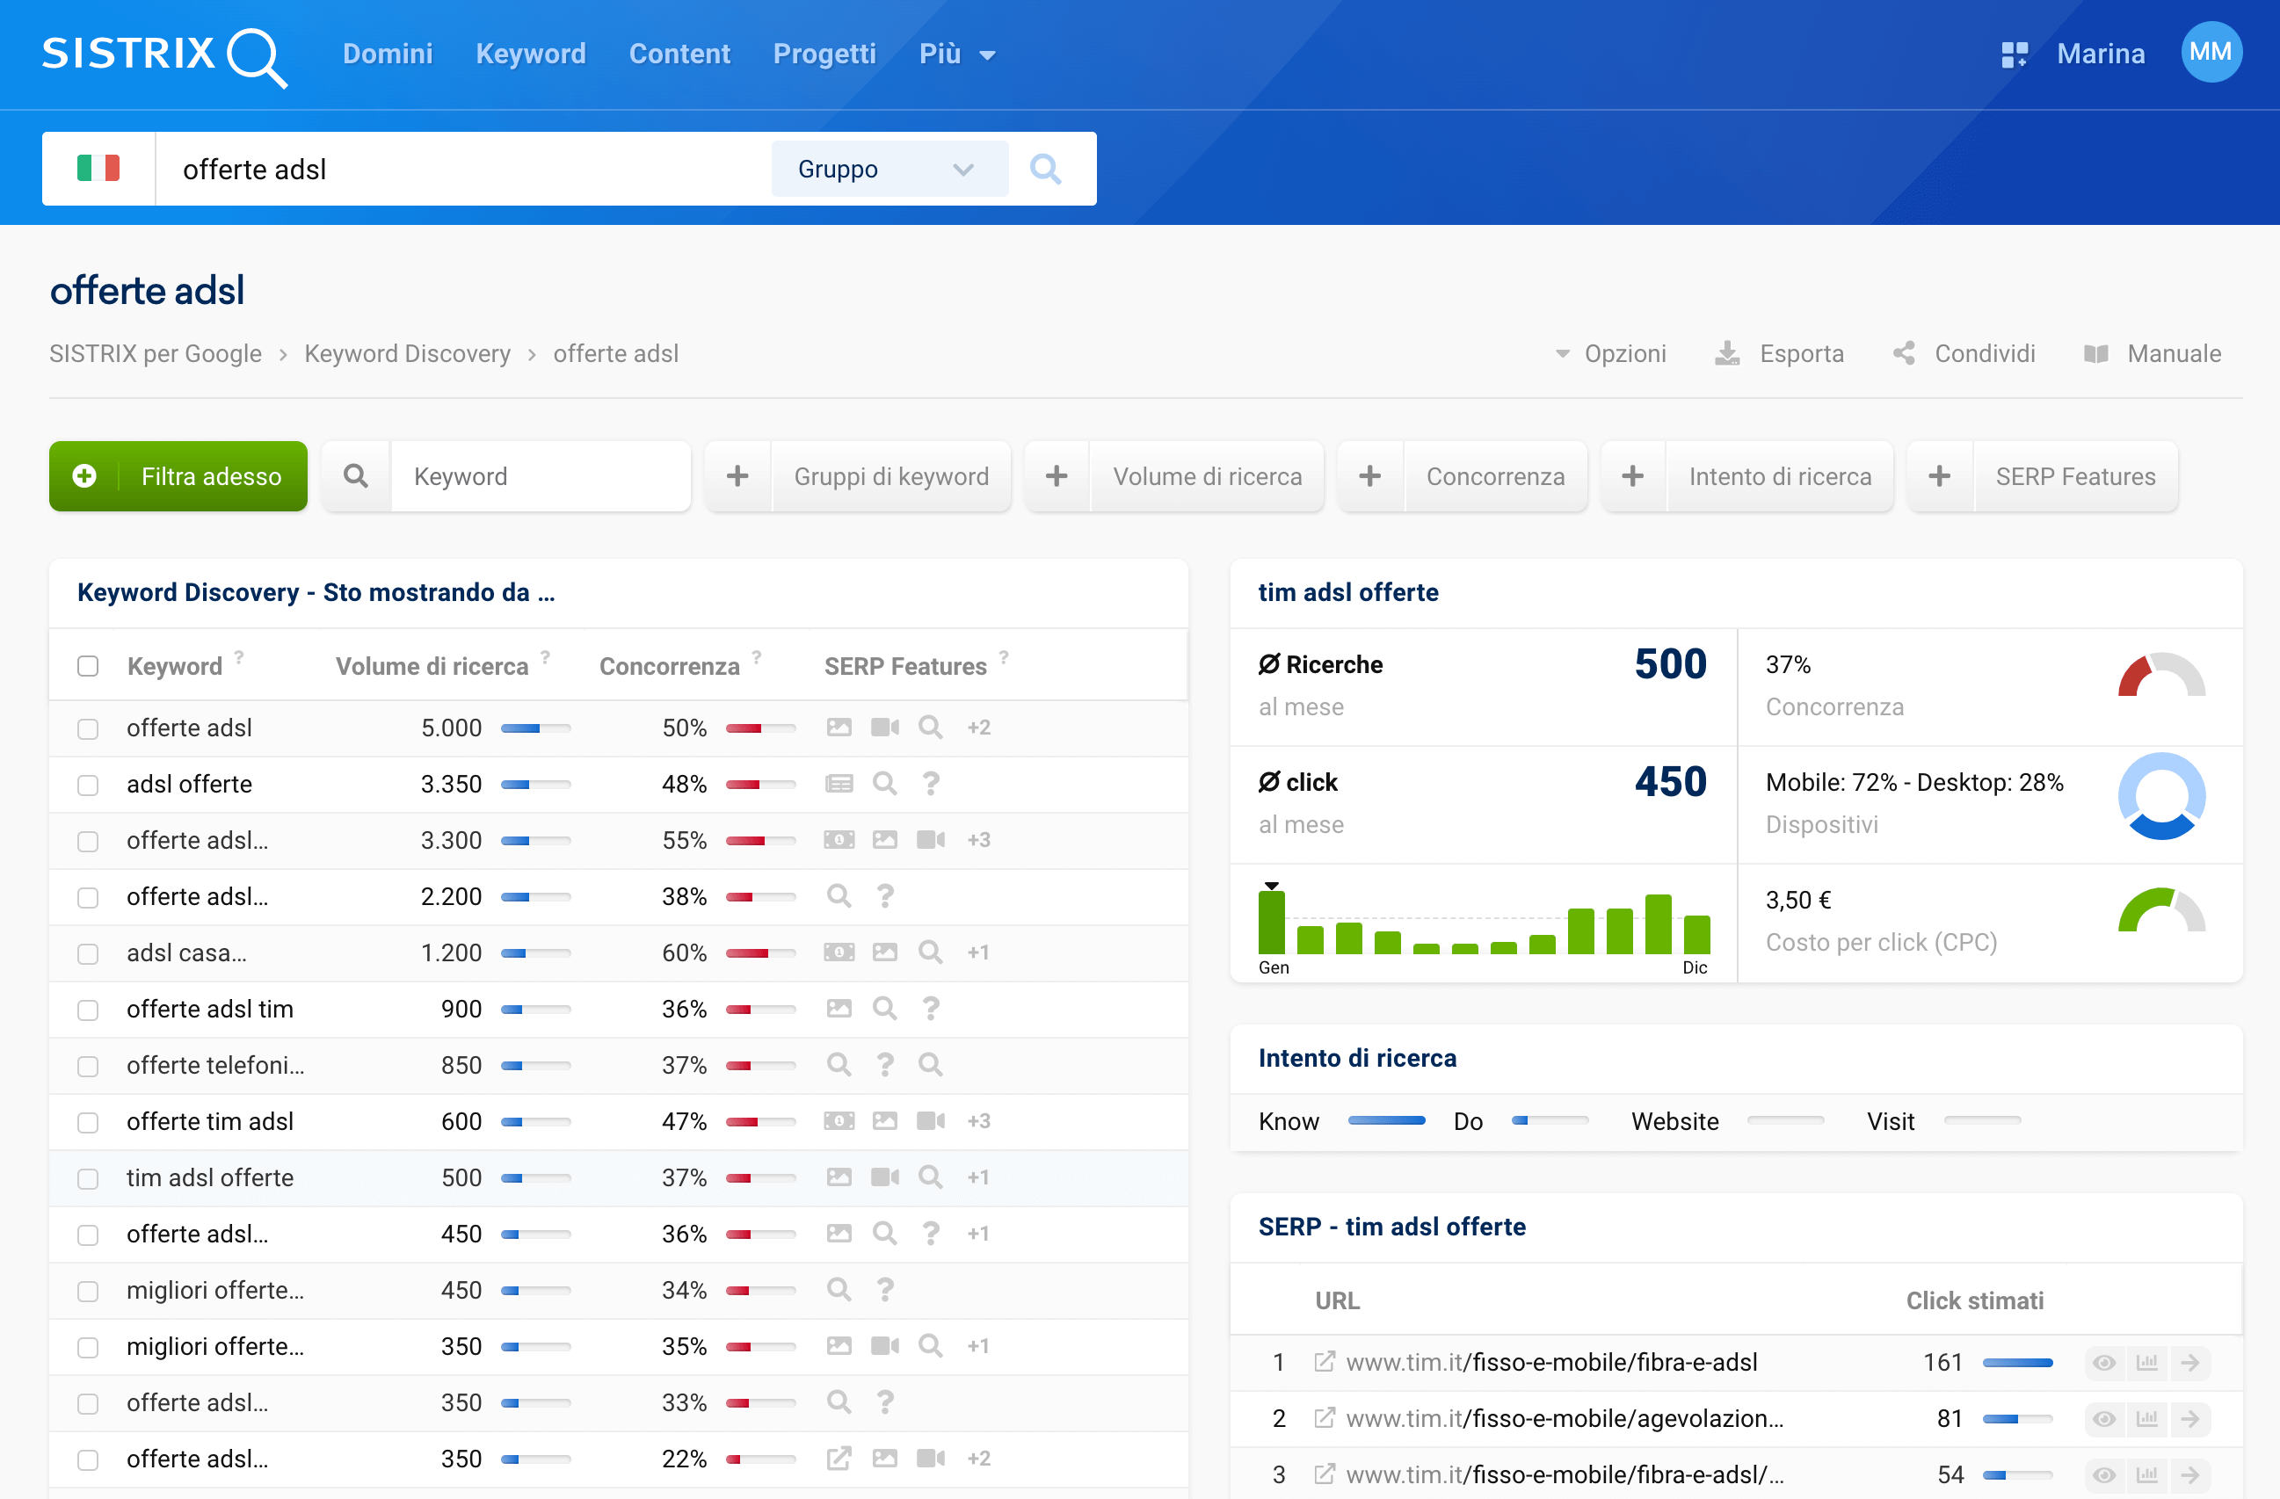
Task: Click the plus icon for Intento di ricerca
Action: coord(1633,476)
